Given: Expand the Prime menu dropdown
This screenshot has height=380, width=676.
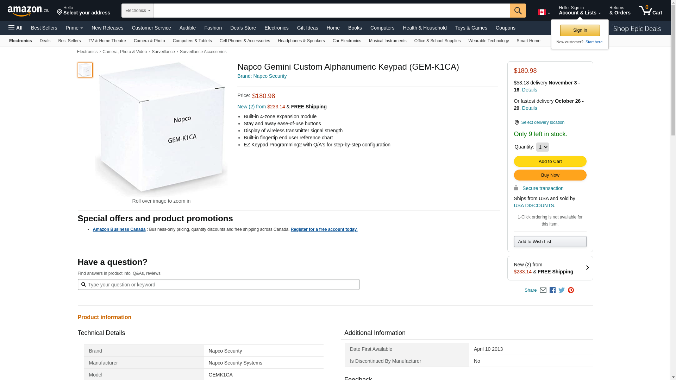Looking at the screenshot, I should click(x=74, y=28).
